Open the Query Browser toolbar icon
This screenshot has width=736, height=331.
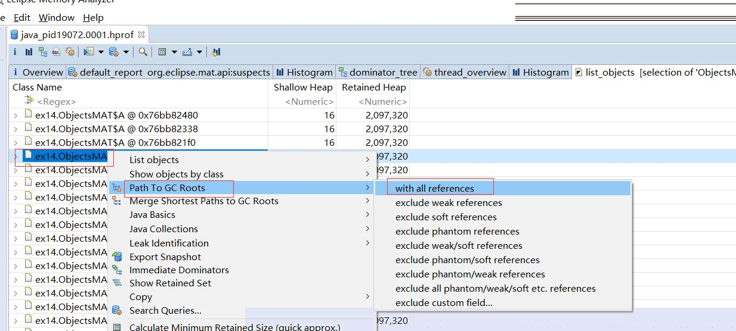click(x=114, y=52)
